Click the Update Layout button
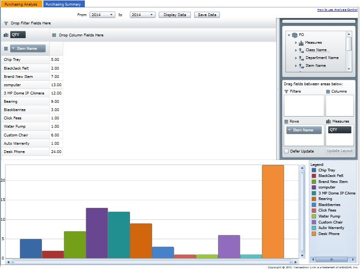 [340, 151]
